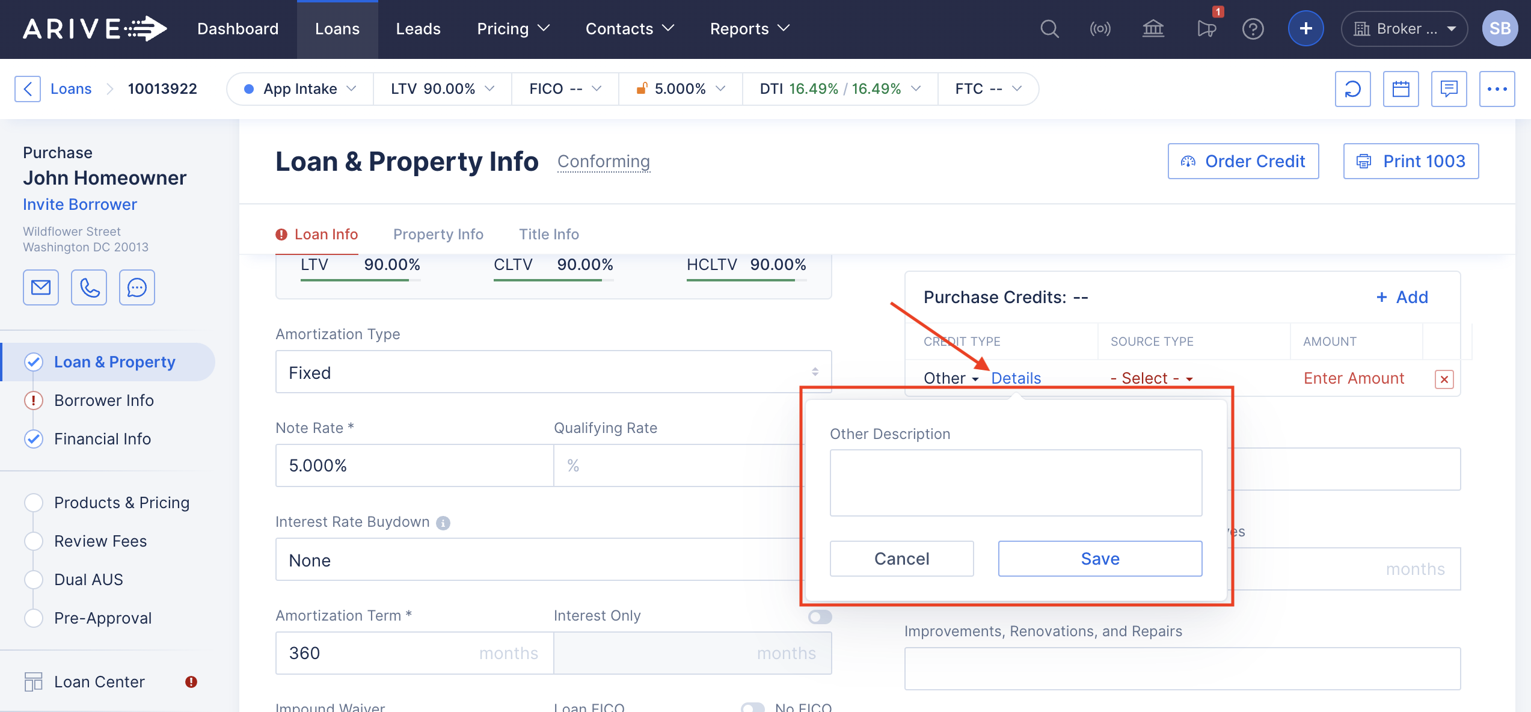Screen dimensions: 1531x712
Task: Click the search magnifier icon
Action: pyautogui.click(x=1049, y=29)
